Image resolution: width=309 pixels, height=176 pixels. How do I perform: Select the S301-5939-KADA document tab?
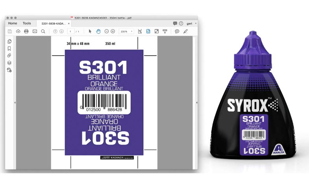[54, 24]
